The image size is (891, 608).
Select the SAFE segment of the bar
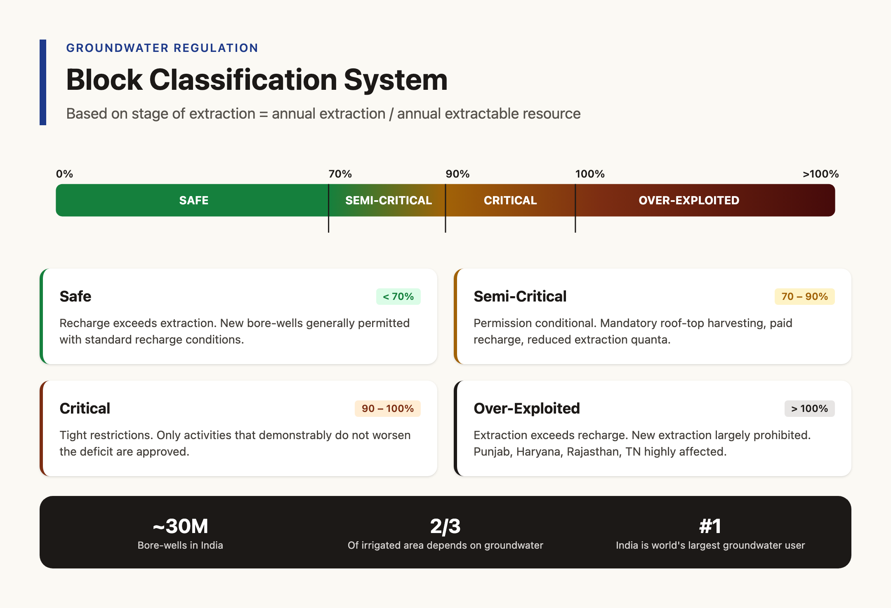tap(192, 200)
